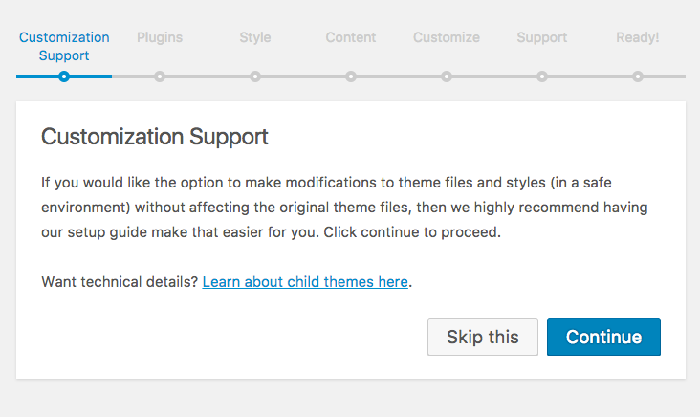
Task: Click the Customization Support card heading
Action: pos(155,136)
